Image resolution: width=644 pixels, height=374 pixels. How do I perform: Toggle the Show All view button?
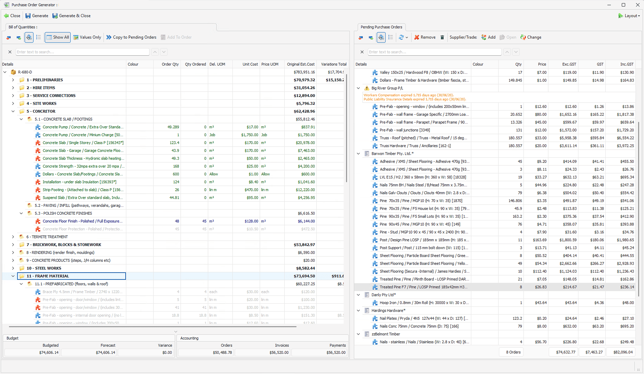58,37
